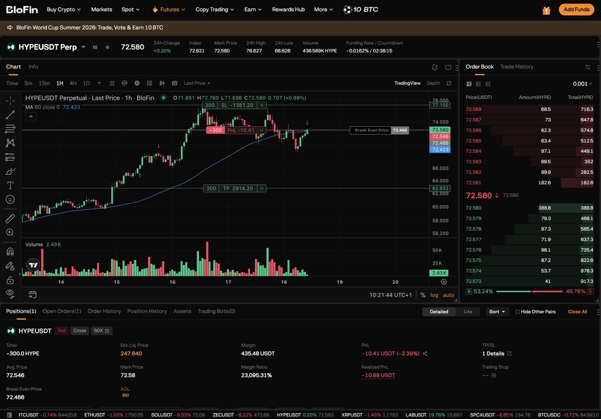Click the hexagon settings icon in chart toolbar
The width and height of the screenshot is (601, 419).
click(x=136, y=83)
